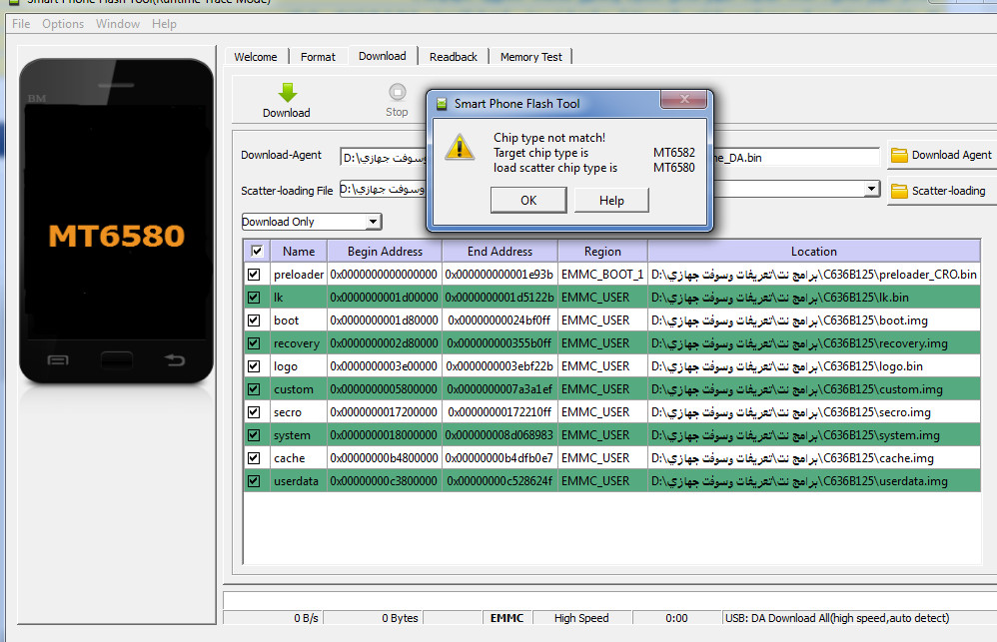997x642 pixels.
Task: Uncheck the custom partition checkbox
Action: (254, 389)
